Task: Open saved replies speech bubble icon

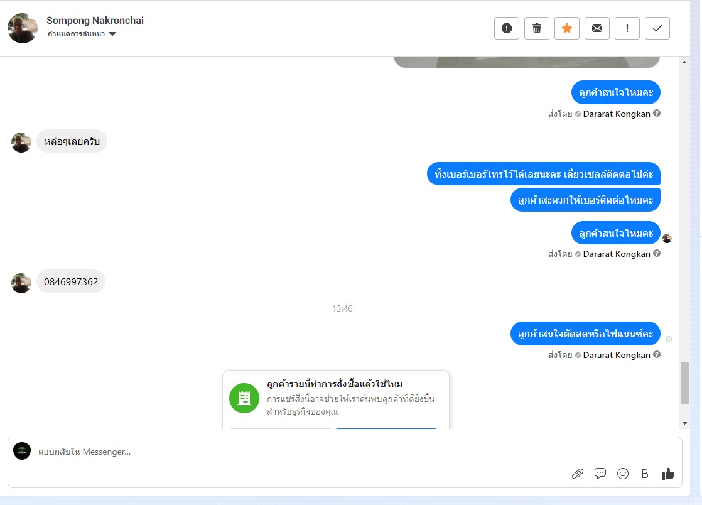Action: coord(600,474)
